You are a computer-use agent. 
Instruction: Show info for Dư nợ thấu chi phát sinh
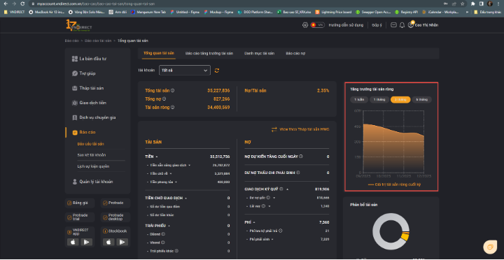click(x=298, y=173)
